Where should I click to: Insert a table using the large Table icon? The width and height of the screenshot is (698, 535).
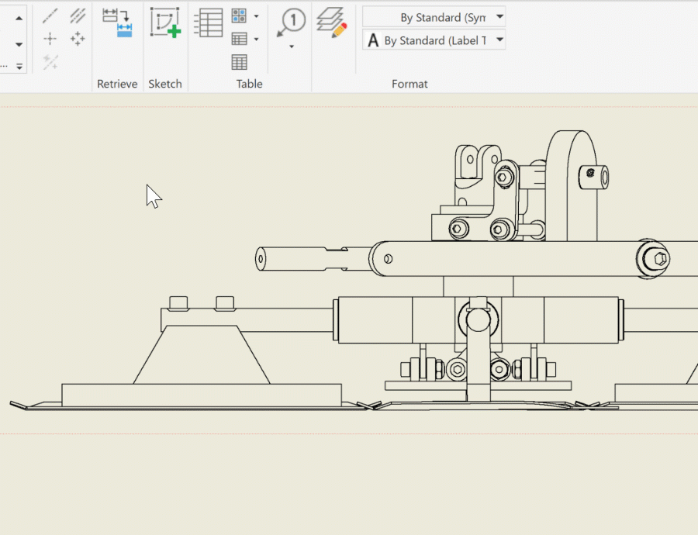(x=208, y=22)
